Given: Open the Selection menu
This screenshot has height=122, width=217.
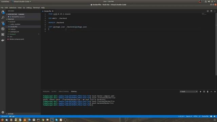Looking at the screenshot, I should [x=13, y=8].
